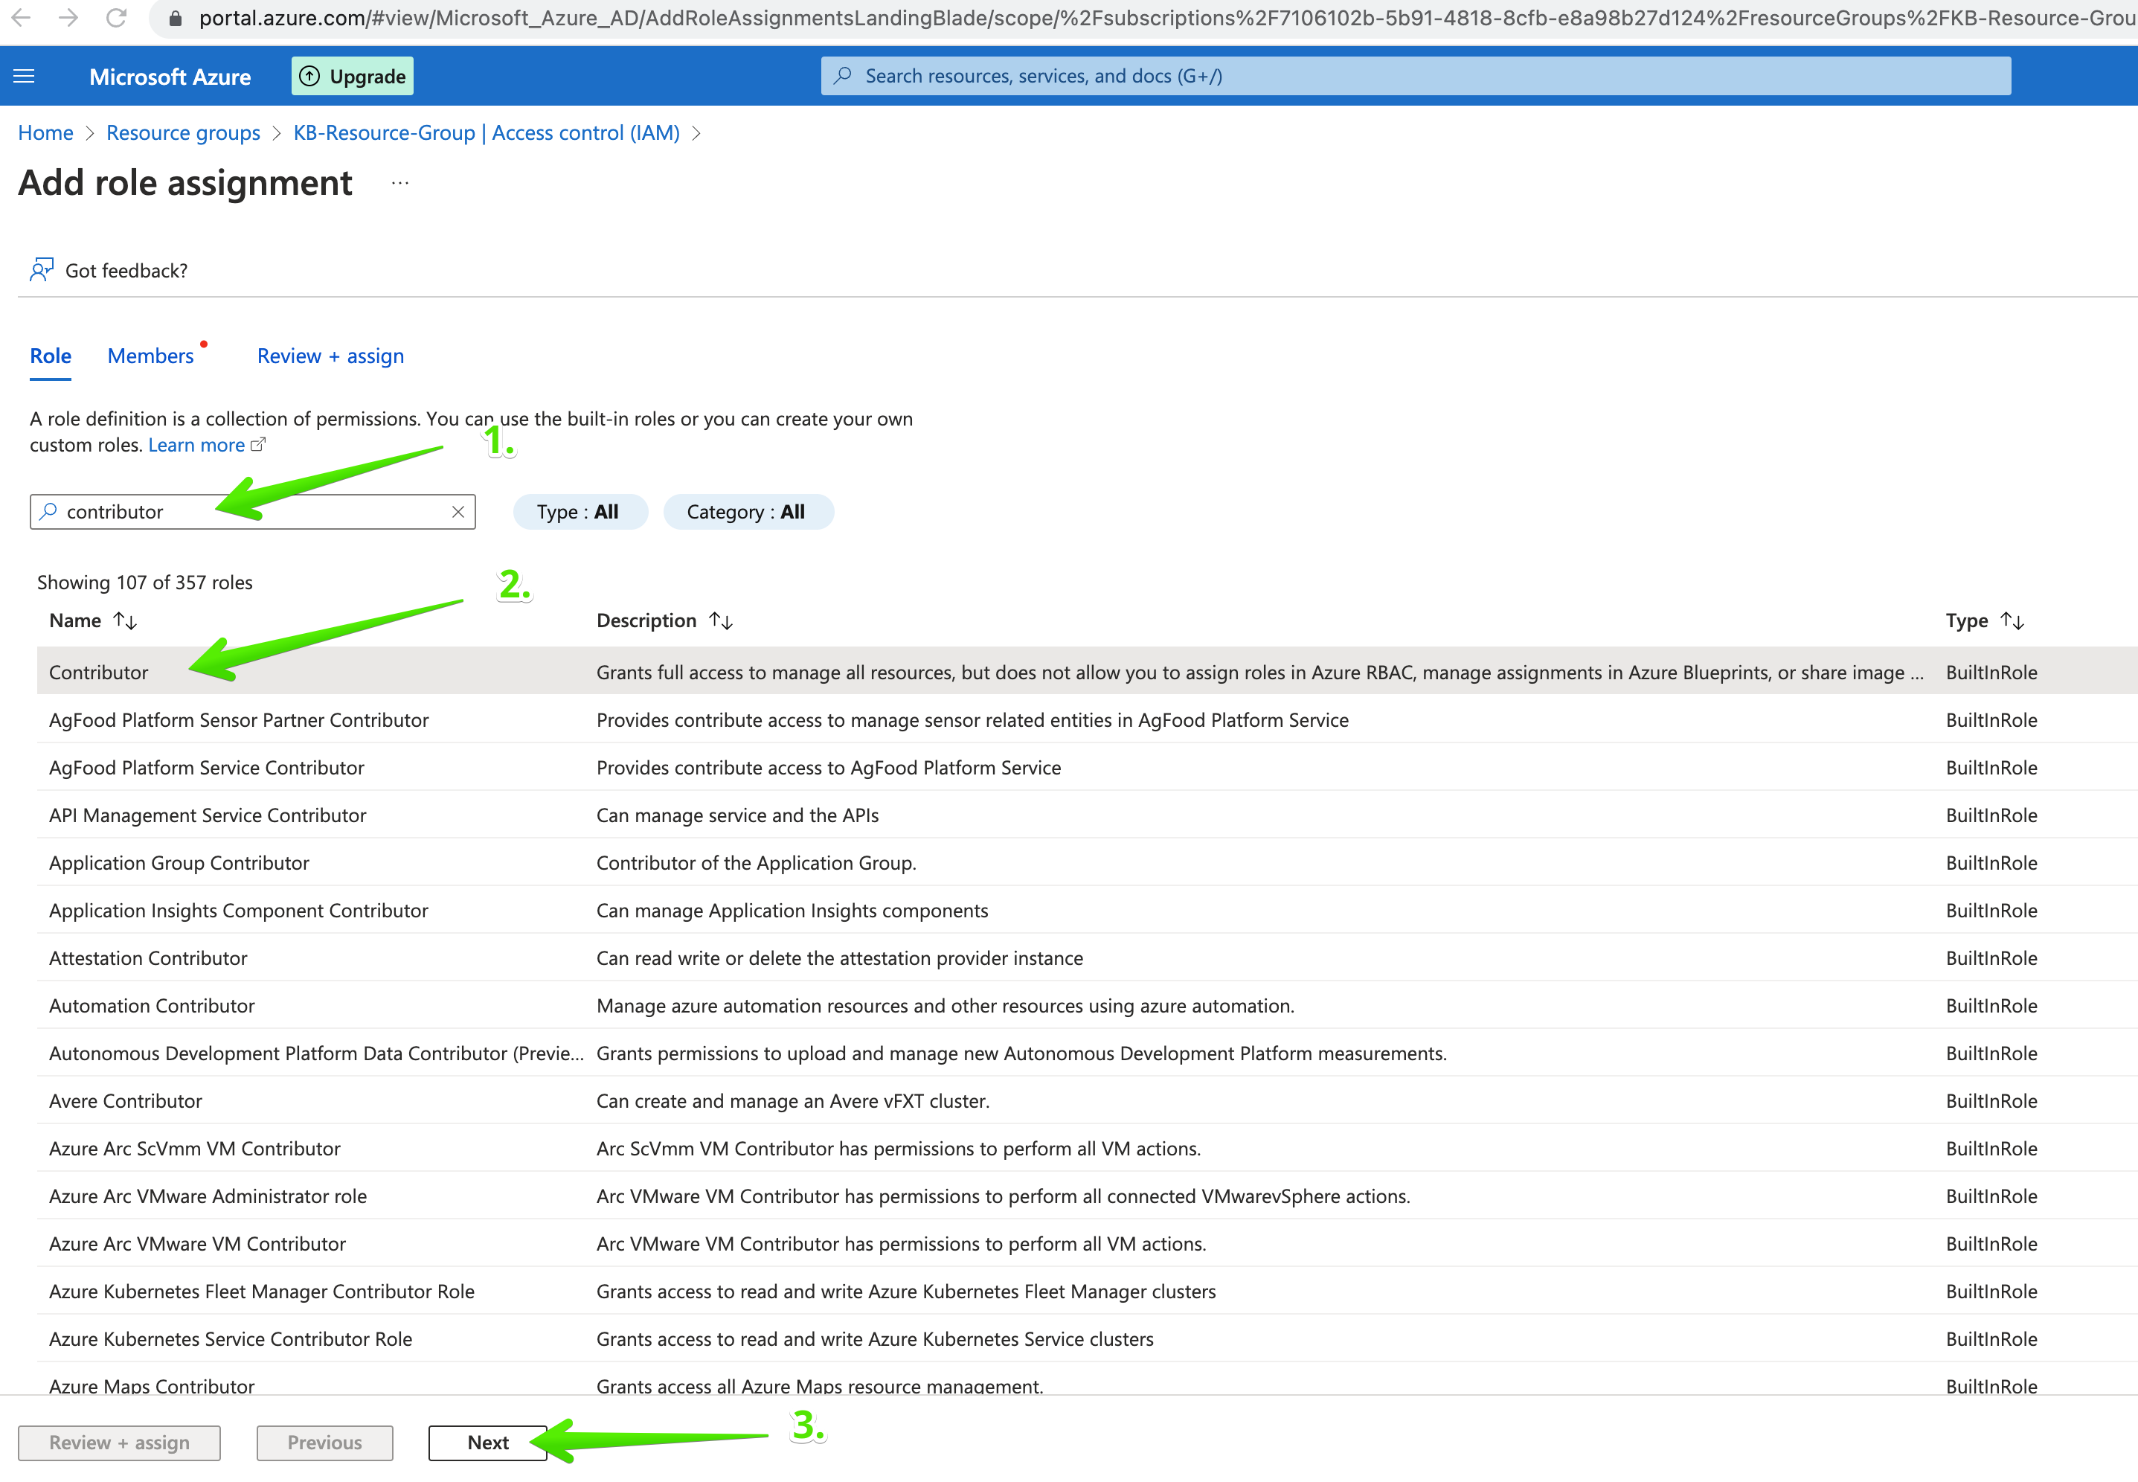
Task: Select AgFood Platform Sensor Partner Contributor
Action: pos(1087,719)
